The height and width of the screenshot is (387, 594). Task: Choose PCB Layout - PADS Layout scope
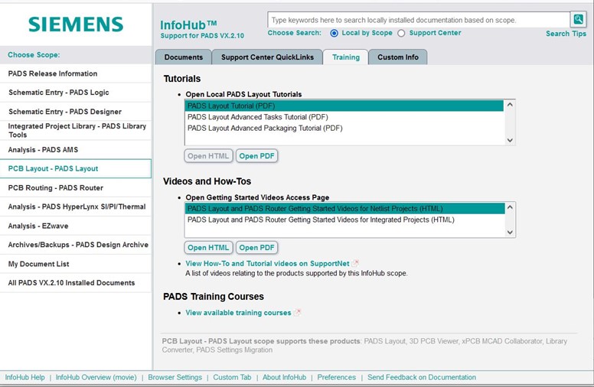[x=75, y=168]
